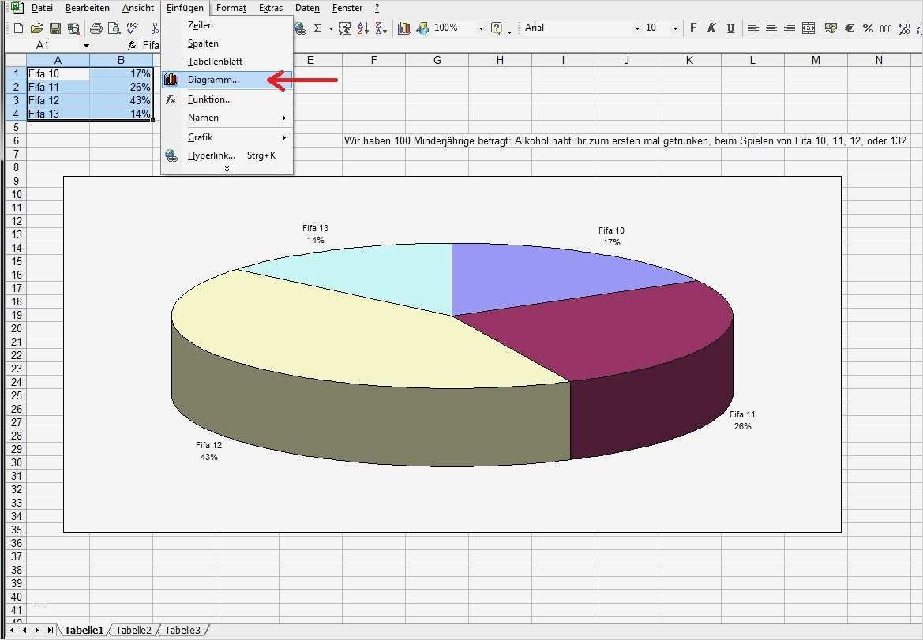Click the drawing toolbar icon

coord(422,28)
